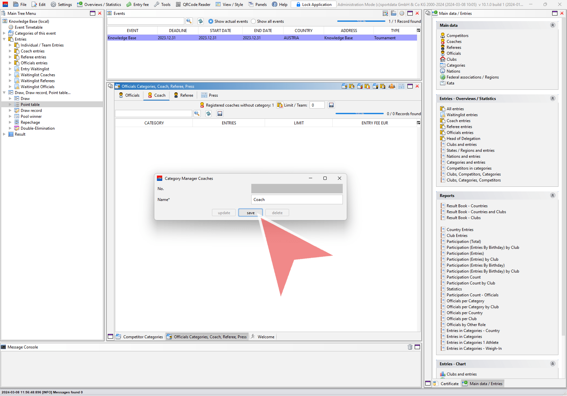Click the Lock Application button
567x396 pixels.
coord(313,4)
